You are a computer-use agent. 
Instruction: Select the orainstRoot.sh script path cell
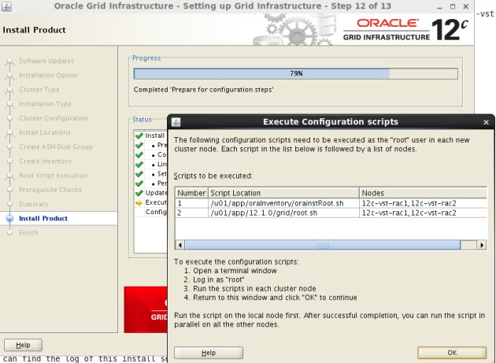click(283, 203)
